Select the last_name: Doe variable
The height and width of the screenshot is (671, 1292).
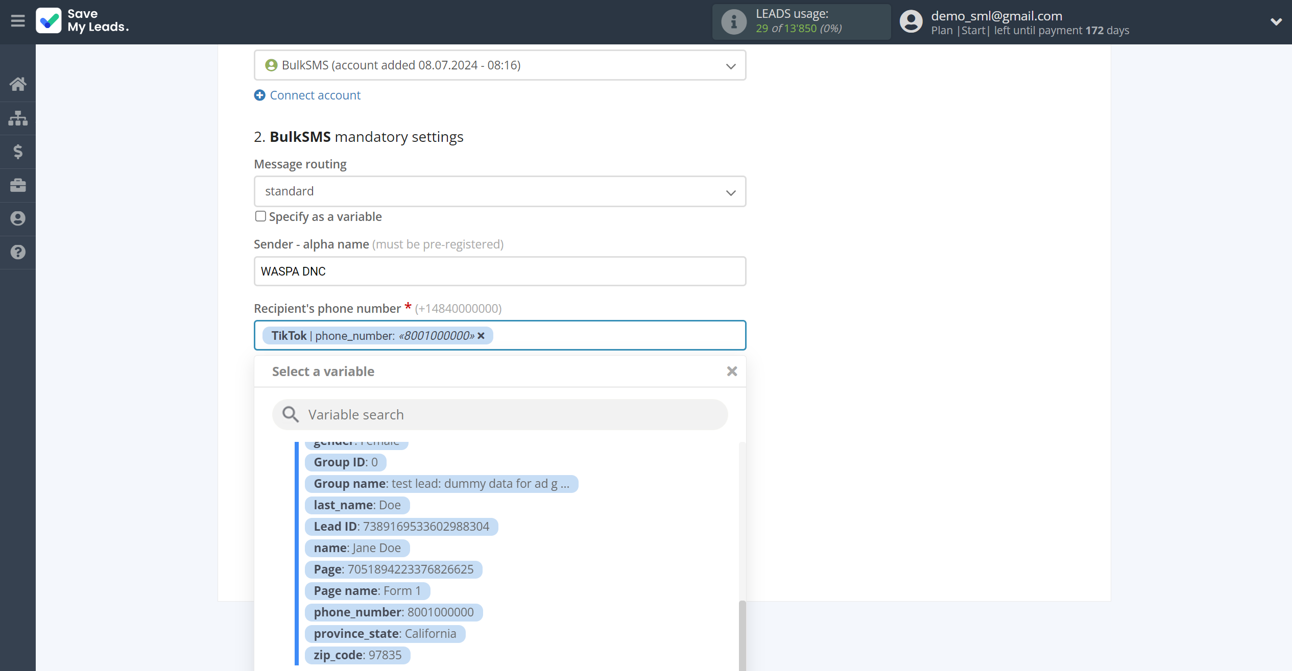point(357,505)
